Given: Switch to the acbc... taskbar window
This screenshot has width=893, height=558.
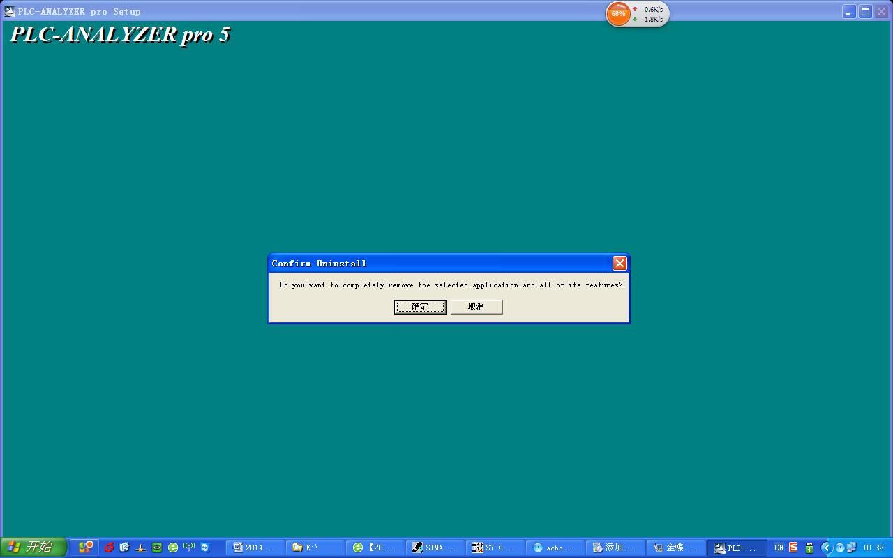Looking at the screenshot, I should pos(555,548).
